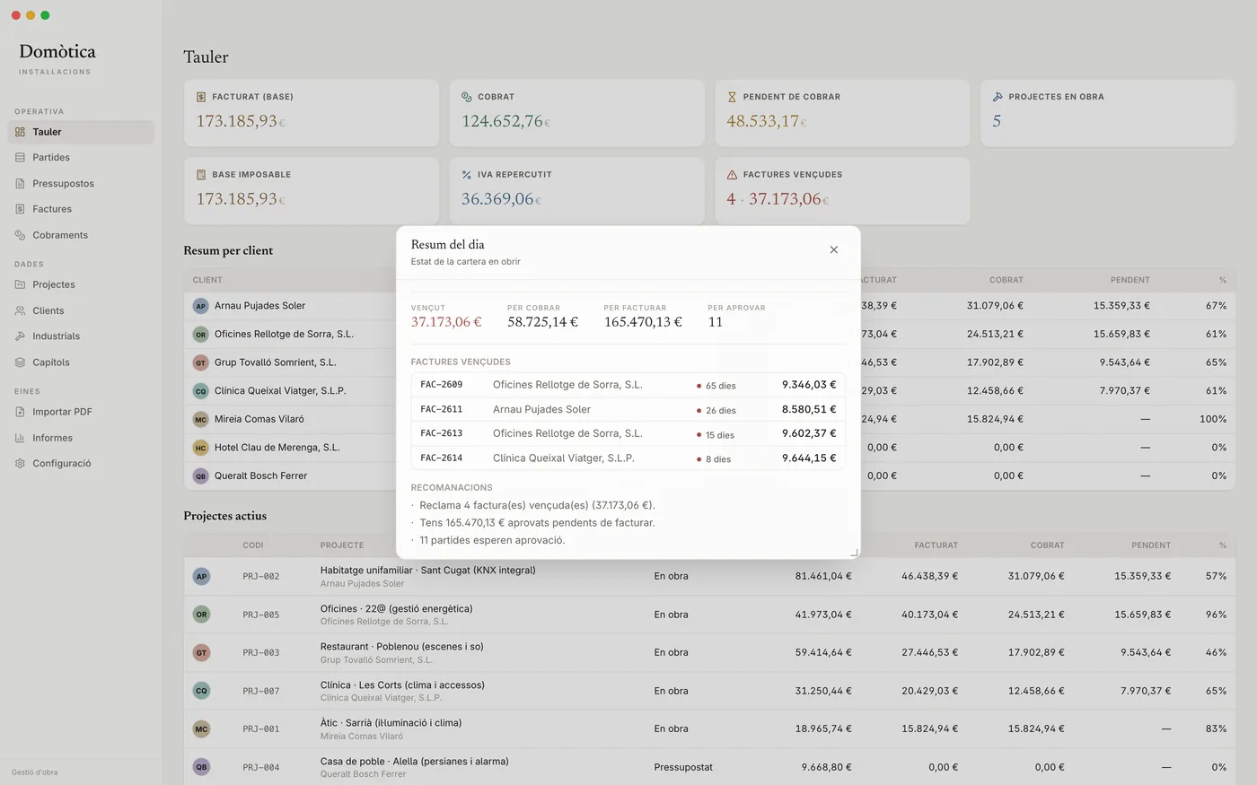
Task: Open overdue invoice FAC-2609
Action: pyautogui.click(x=628, y=385)
